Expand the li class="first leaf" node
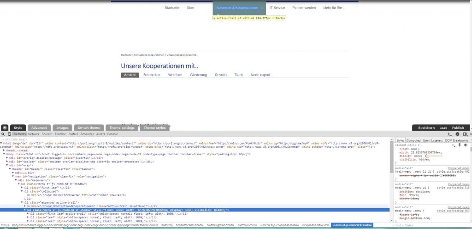472x229 pixels. pyautogui.click(x=22, y=187)
